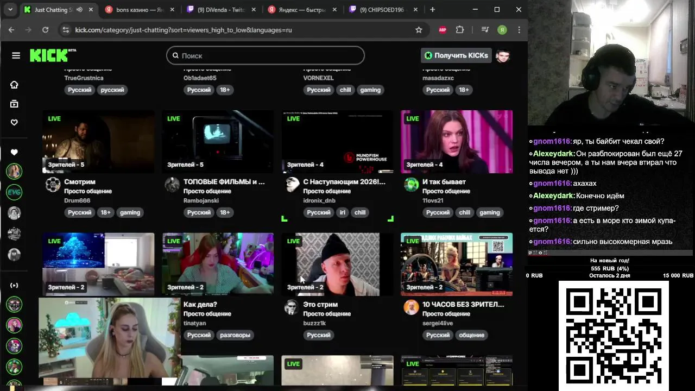The width and height of the screenshot is (695, 391).
Task: Switch to the Яндекс — быстрый tab
Action: click(302, 10)
